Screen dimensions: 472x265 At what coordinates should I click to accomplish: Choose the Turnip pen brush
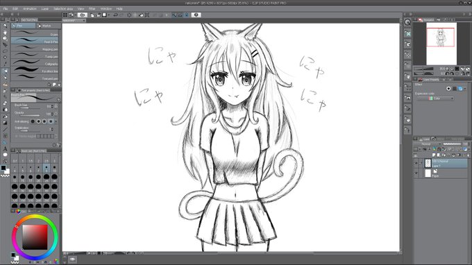[35, 55]
